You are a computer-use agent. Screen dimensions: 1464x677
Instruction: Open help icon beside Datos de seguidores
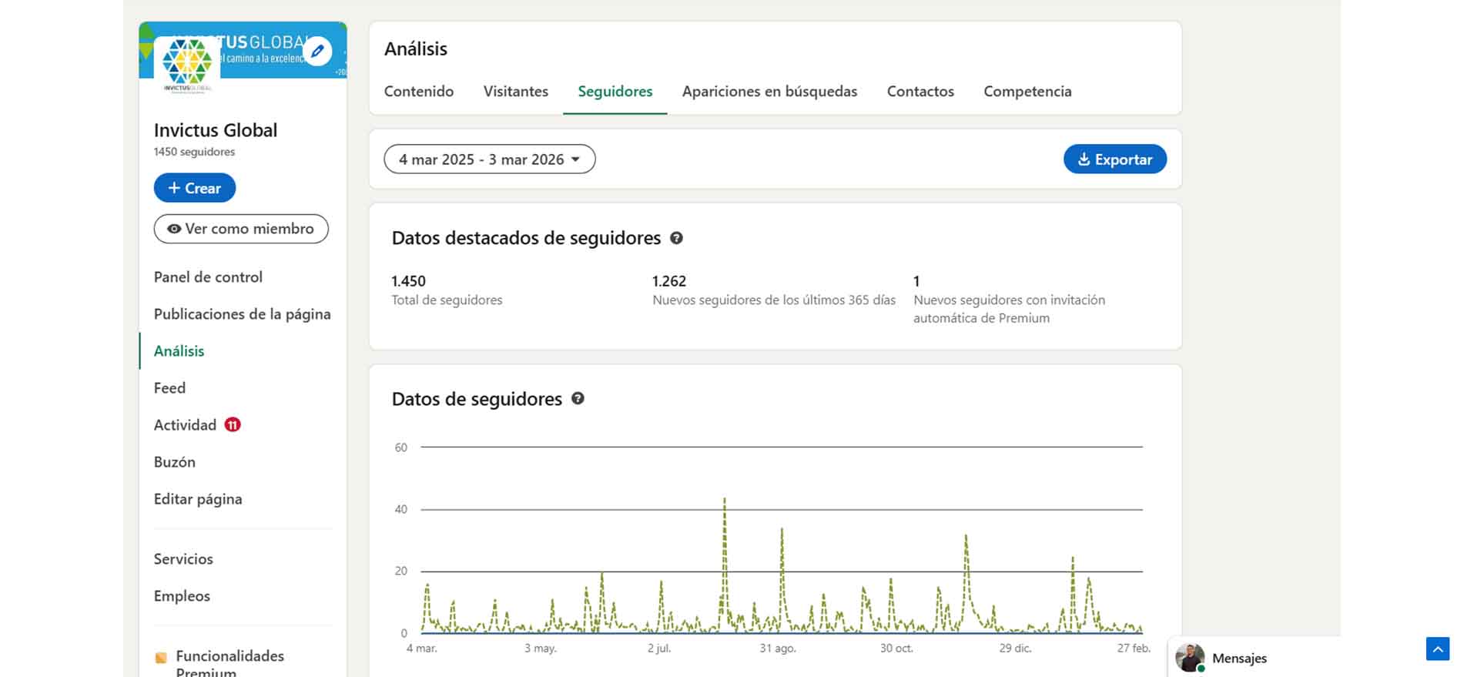point(578,398)
